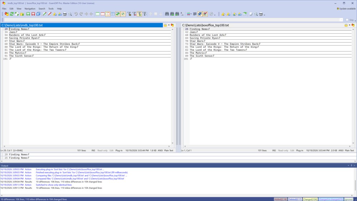Click the Update available link
The image size is (357, 201).
[346, 9]
